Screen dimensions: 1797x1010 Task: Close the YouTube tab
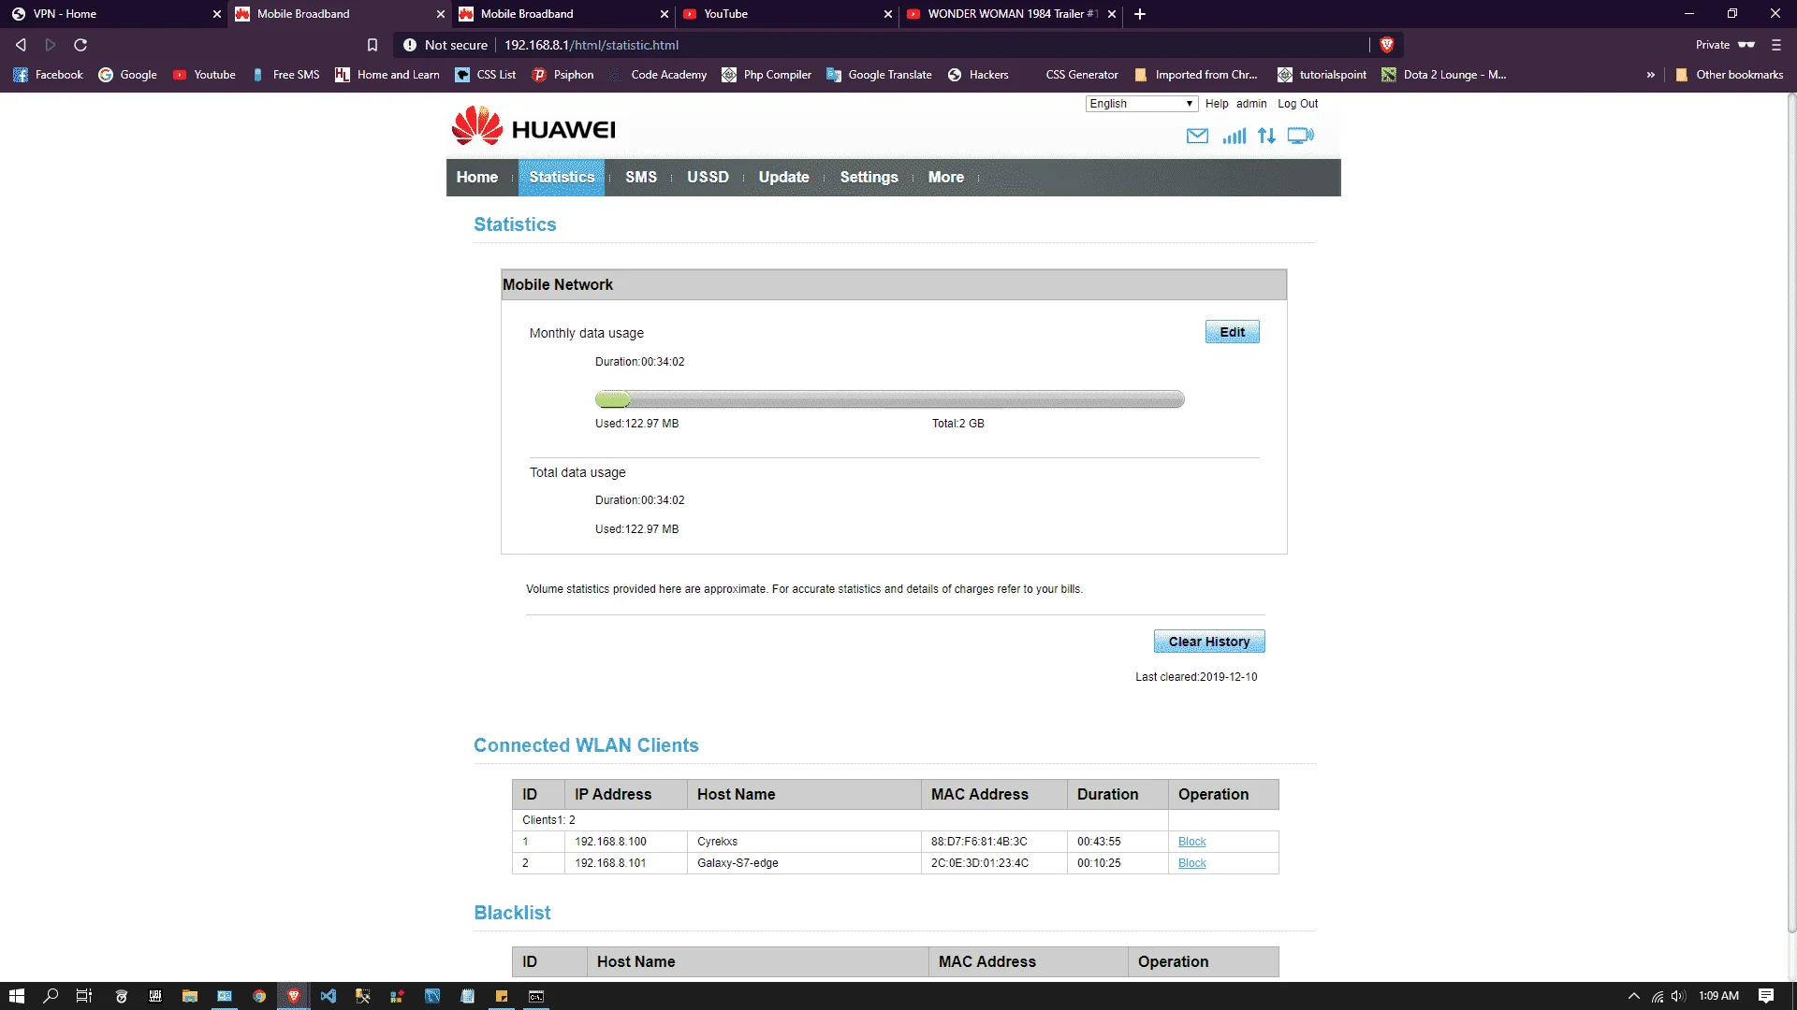(888, 14)
